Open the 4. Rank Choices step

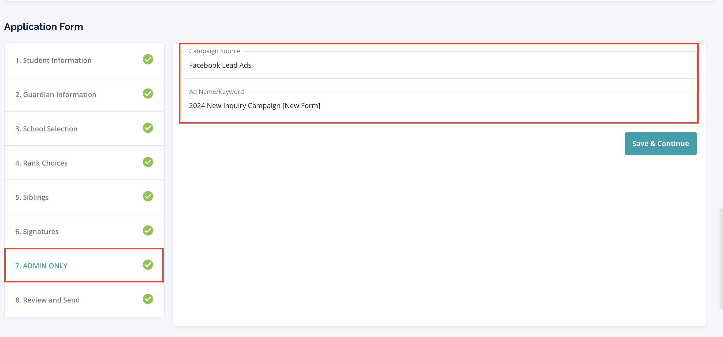tap(41, 163)
